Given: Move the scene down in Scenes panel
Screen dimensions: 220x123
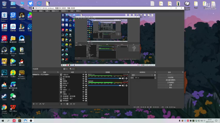Looking at the screenshot, I should [x=43, y=104].
